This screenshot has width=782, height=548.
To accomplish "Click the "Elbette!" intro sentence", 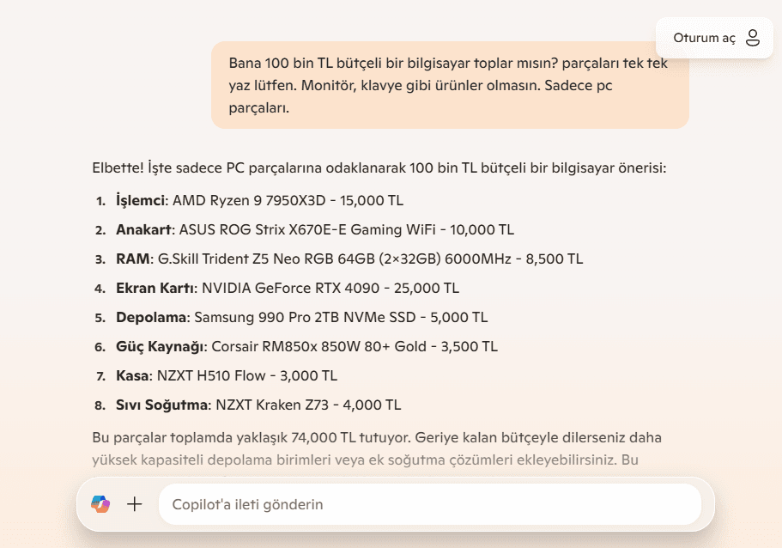I will [379, 167].
